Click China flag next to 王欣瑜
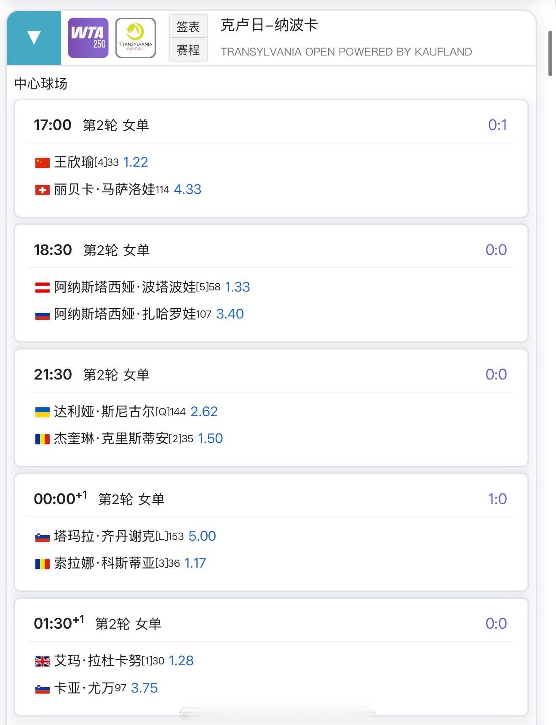The width and height of the screenshot is (556, 725). point(42,163)
